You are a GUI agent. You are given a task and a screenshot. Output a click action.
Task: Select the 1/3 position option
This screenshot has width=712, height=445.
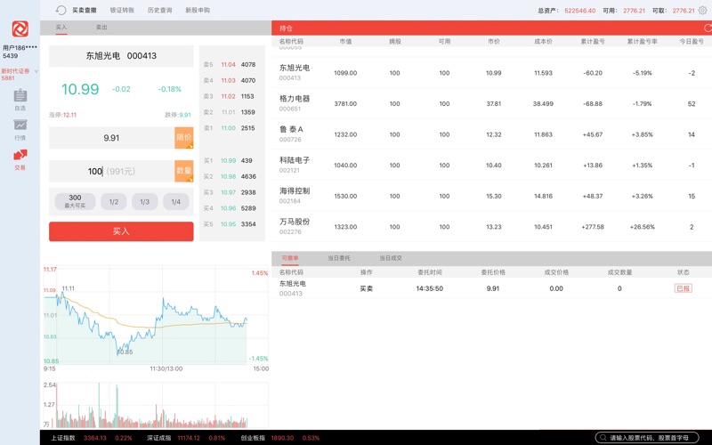pos(144,202)
